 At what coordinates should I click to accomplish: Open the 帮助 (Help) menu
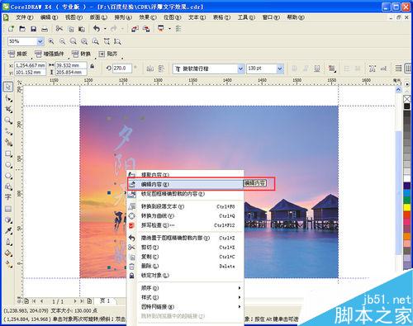tap(296, 17)
